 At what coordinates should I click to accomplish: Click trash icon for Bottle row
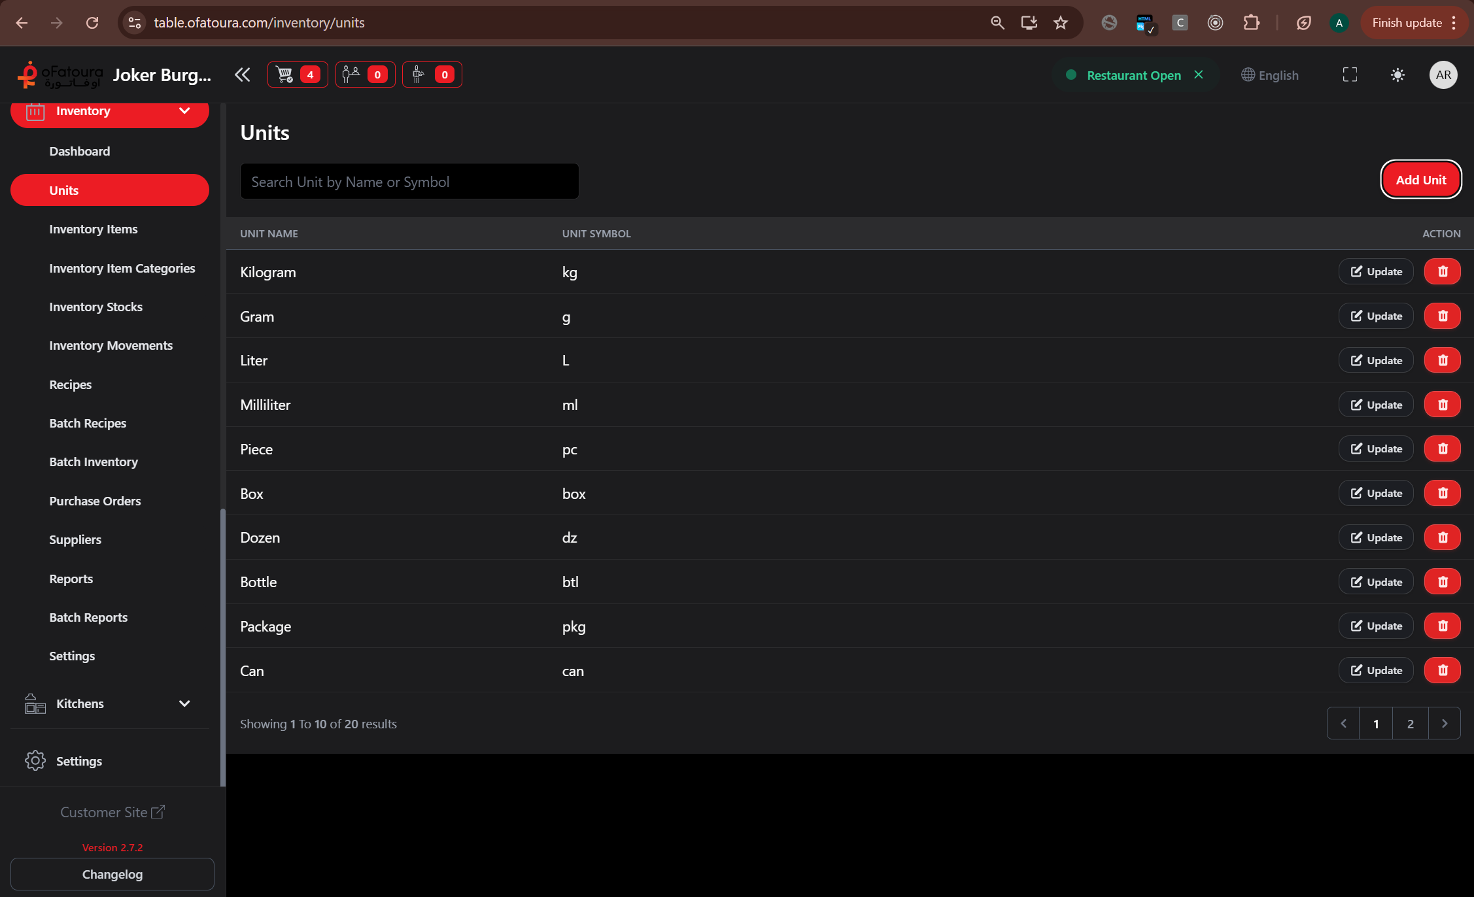pos(1442,582)
